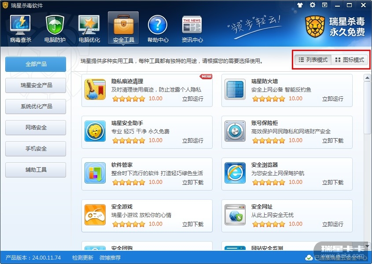Click the cloud connection status icon
372x264 pixels.
[309, 257]
